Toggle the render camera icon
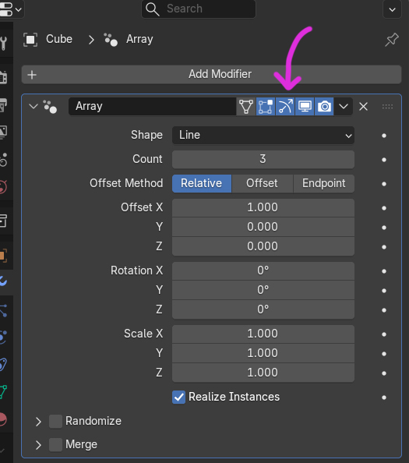409x463 pixels. 324,107
